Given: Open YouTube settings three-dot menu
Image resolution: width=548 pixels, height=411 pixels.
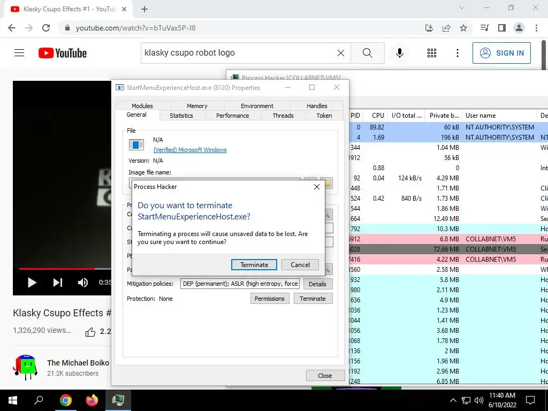Looking at the screenshot, I should (457, 53).
